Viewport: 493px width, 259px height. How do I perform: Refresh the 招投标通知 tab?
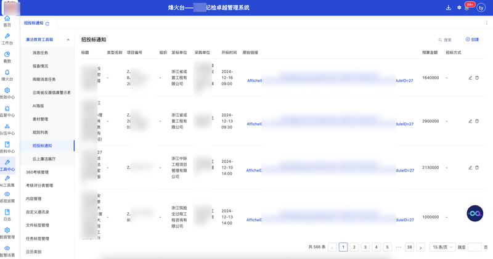tap(47, 23)
